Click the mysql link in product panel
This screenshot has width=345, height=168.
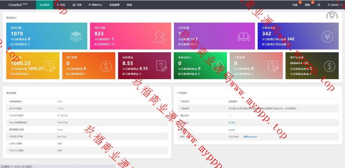coord(231,130)
